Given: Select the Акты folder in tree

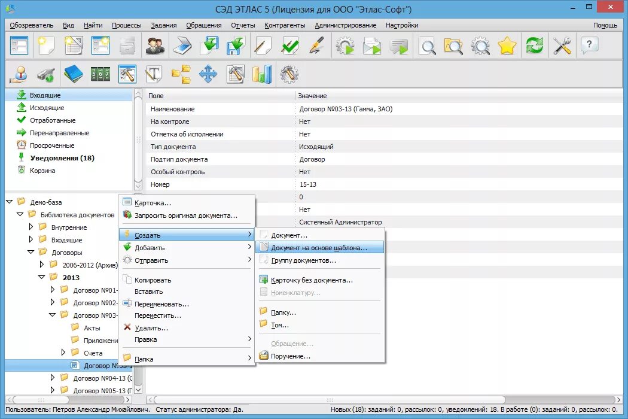Looking at the screenshot, I should click(92, 328).
